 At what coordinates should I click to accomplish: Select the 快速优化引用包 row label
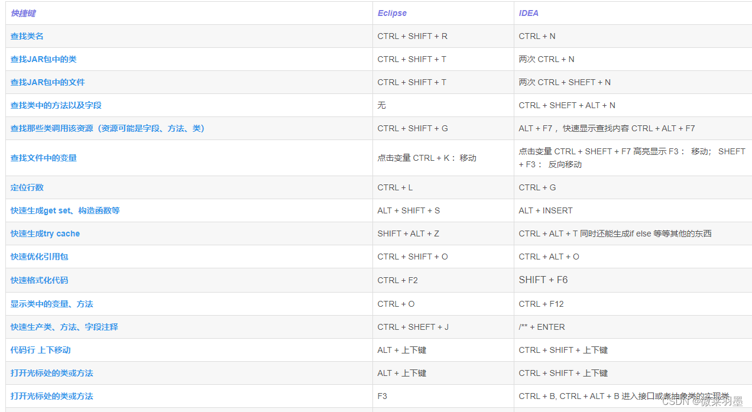tap(40, 257)
